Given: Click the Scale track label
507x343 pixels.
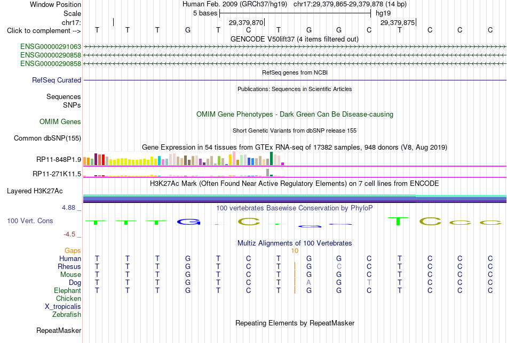Looking at the screenshot, I should click(x=72, y=13).
